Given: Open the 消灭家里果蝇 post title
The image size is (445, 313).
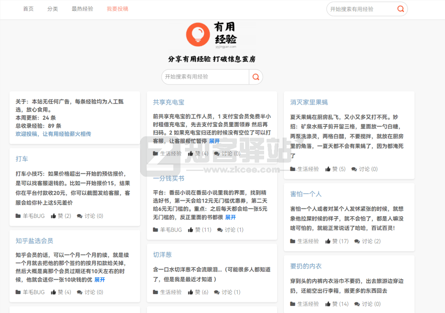Looking at the screenshot, I should click(x=309, y=102).
